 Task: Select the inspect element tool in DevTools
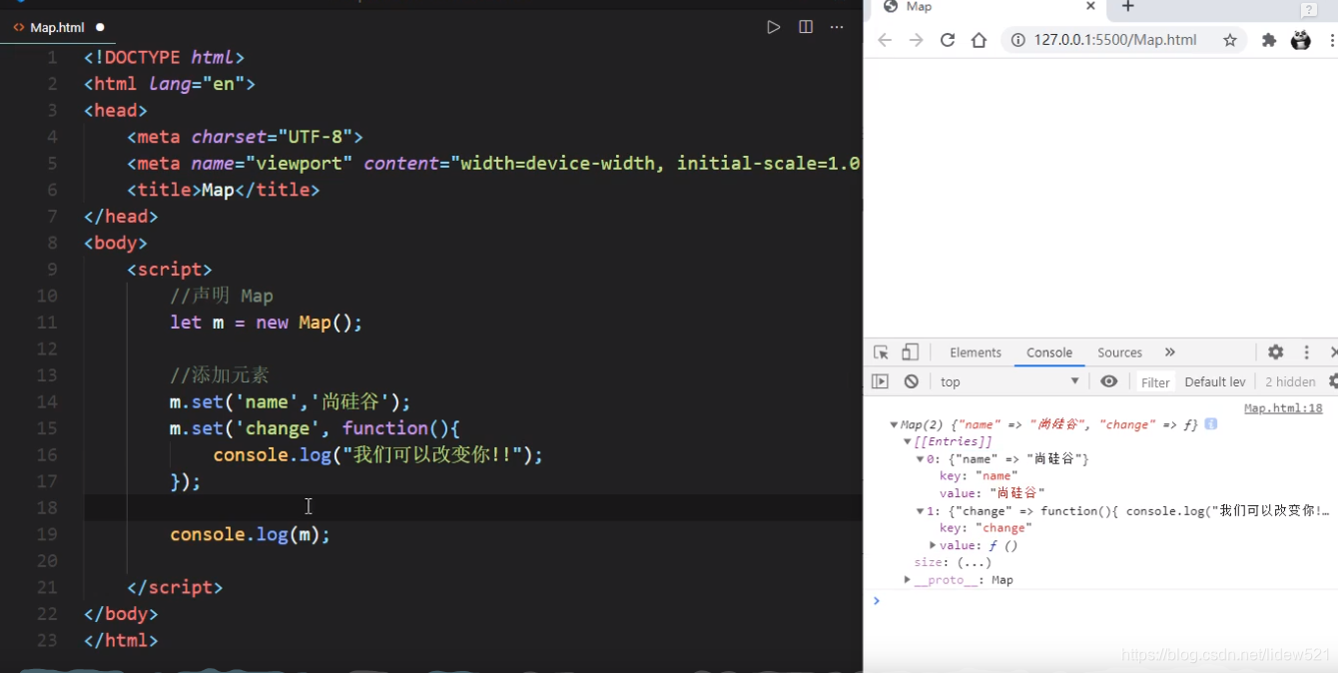[x=883, y=351]
